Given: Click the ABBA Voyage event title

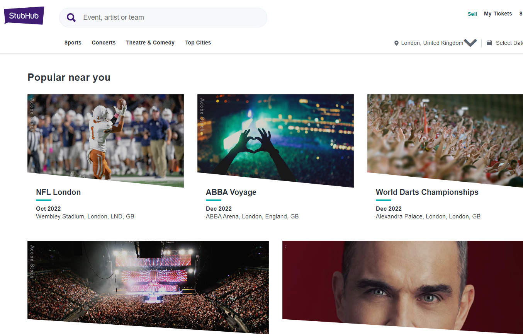Looking at the screenshot, I should coord(231,192).
